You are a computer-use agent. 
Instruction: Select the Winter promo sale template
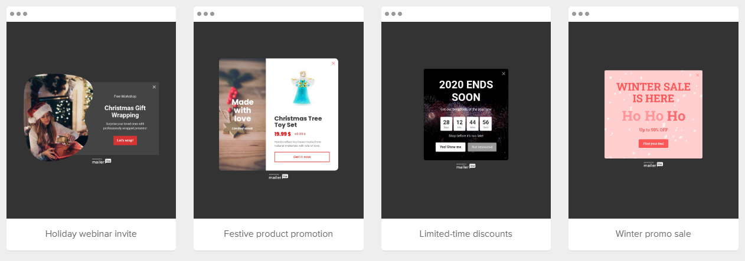point(653,234)
